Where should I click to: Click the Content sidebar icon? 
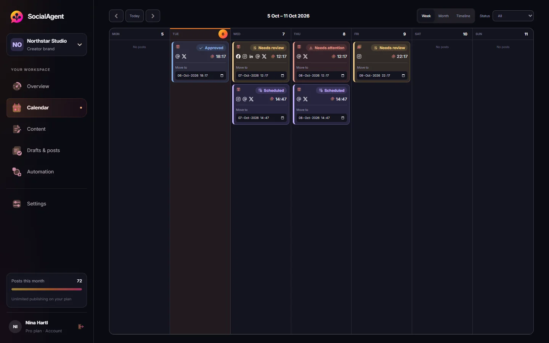[x=17, y=129]
